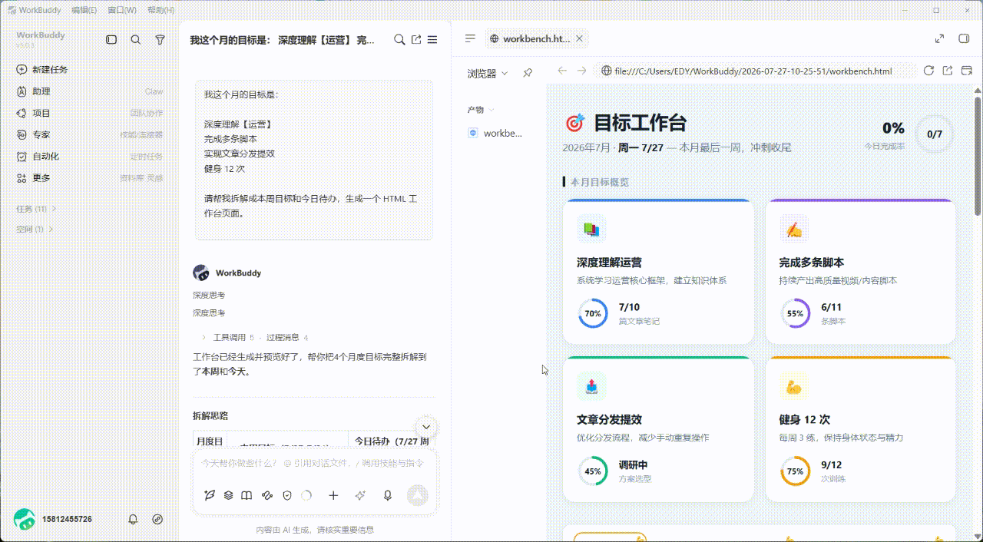This screenshot has height=542, width=983.
Task: Open the user avatar 15812455726
Action: click(x=25, y=520)
